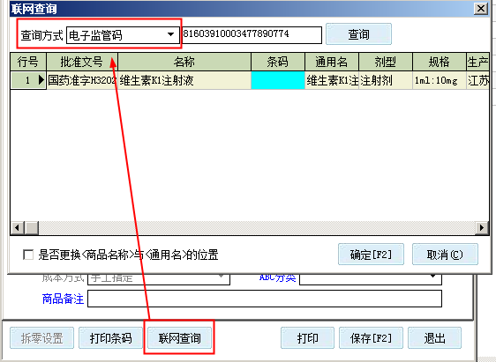Click the 打印条码 button

[x=110, y=338]
